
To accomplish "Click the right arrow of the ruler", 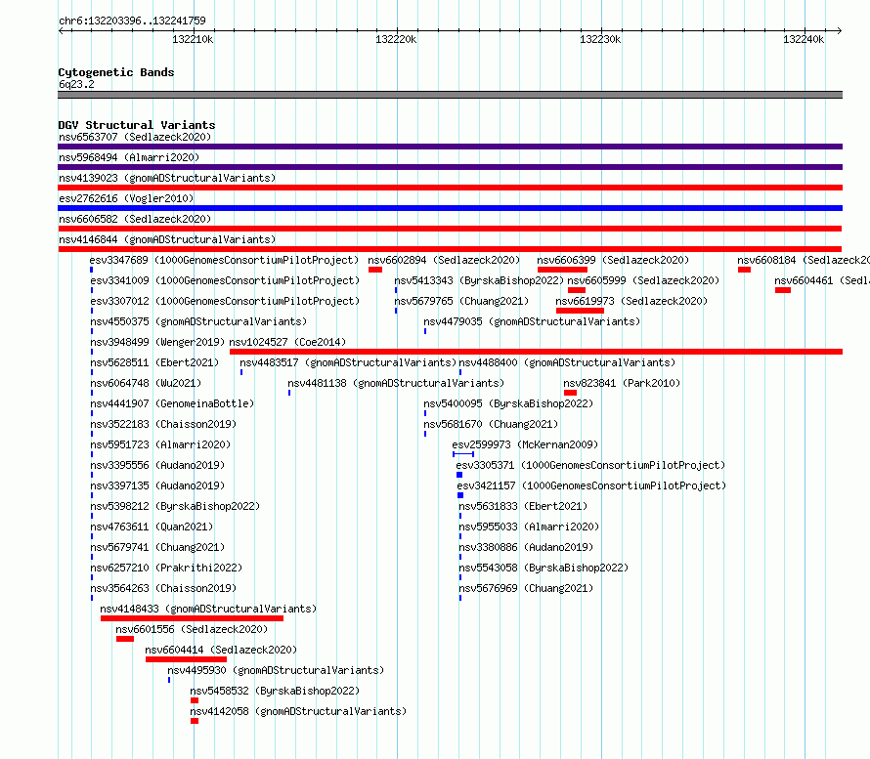I will click(x=840, y=31).
